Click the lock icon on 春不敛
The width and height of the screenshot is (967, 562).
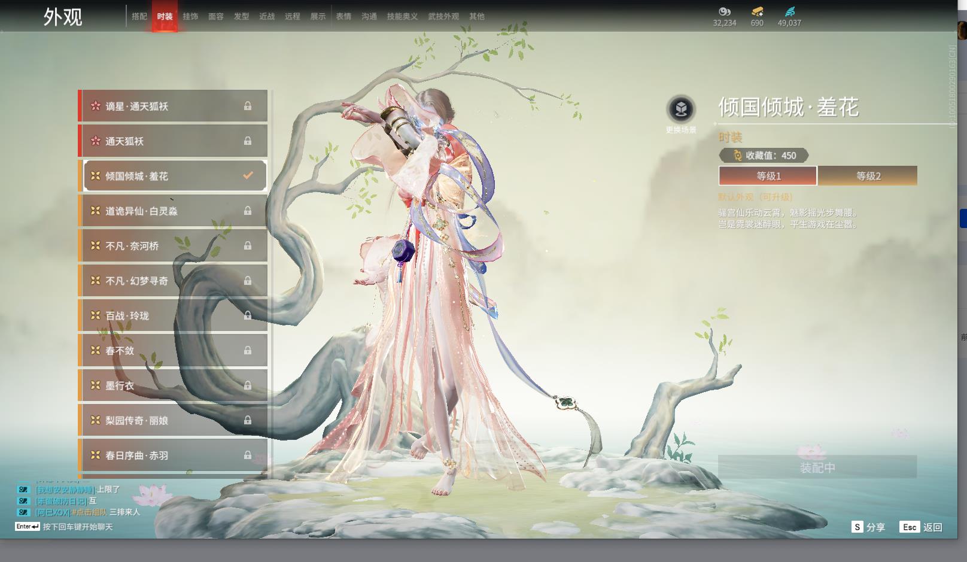(x=247, y=350)
